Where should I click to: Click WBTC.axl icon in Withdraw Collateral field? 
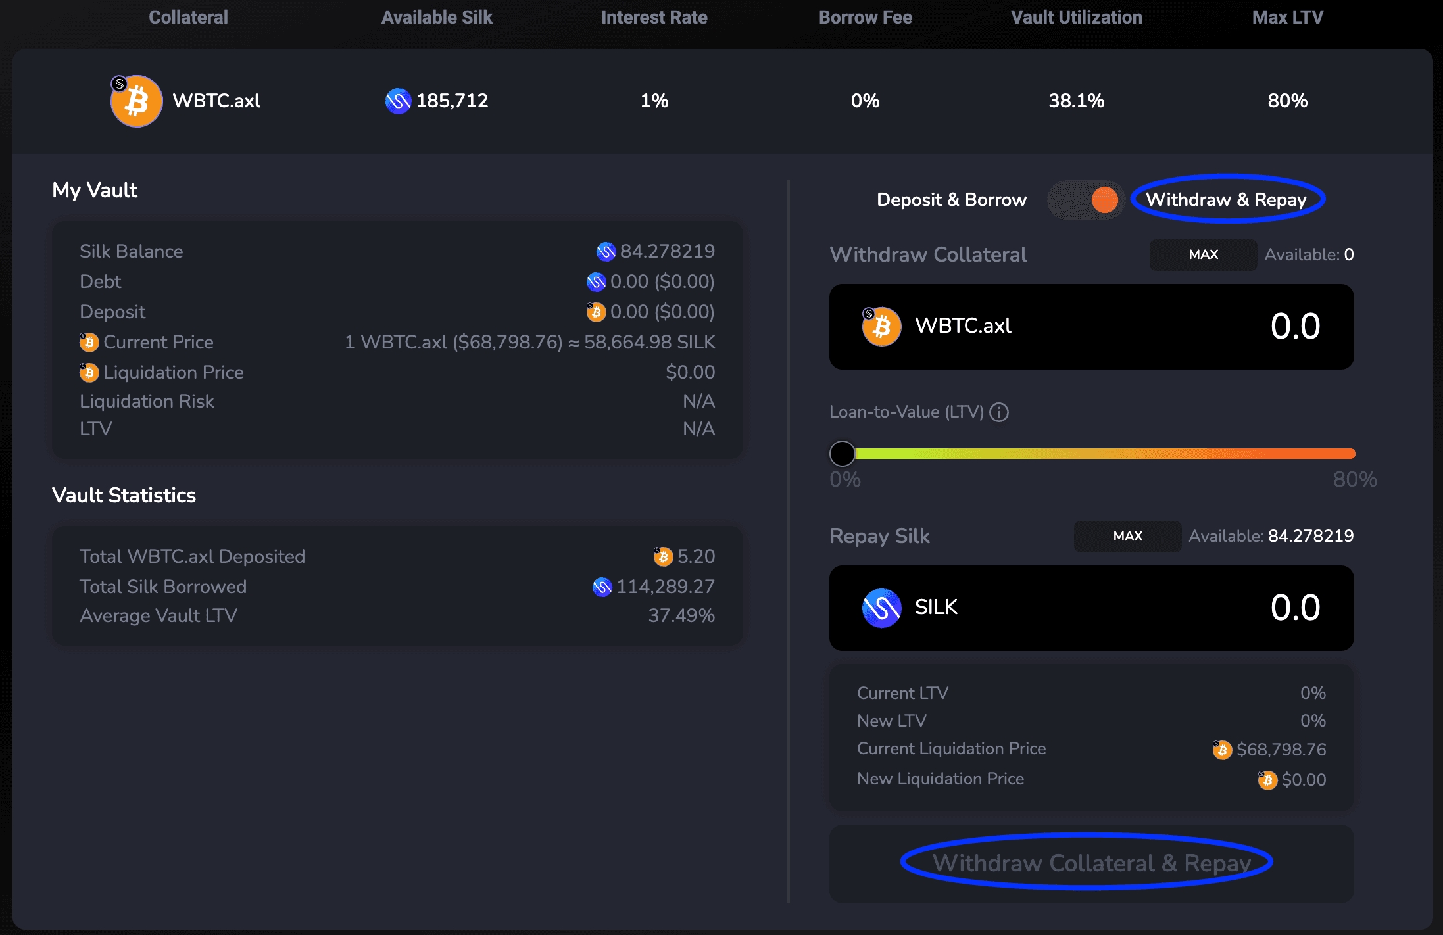click(x=881, y=326)
